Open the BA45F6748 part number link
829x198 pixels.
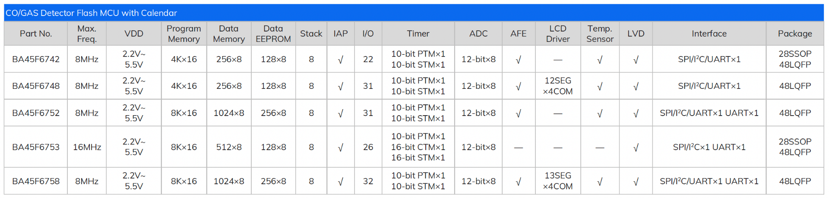(36, 86)
